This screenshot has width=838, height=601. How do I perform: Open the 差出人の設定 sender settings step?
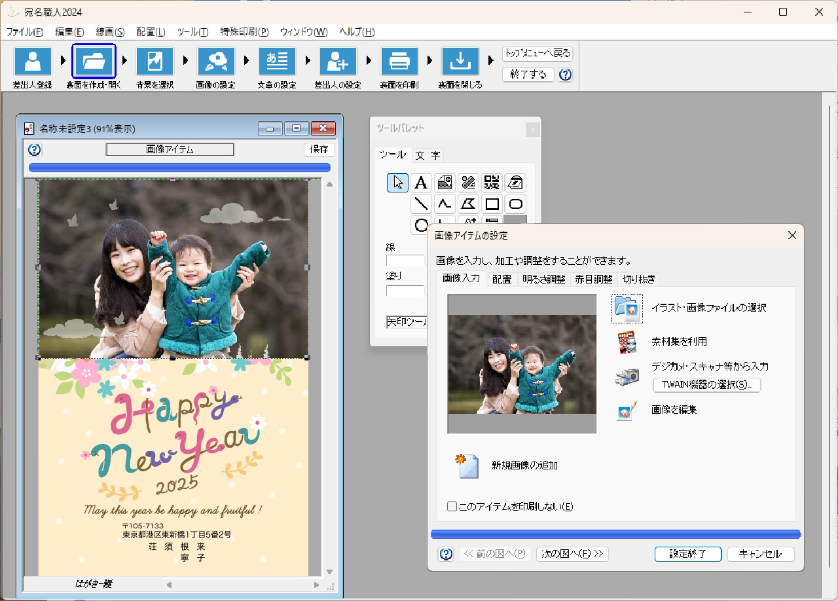[x=338, y=62]
